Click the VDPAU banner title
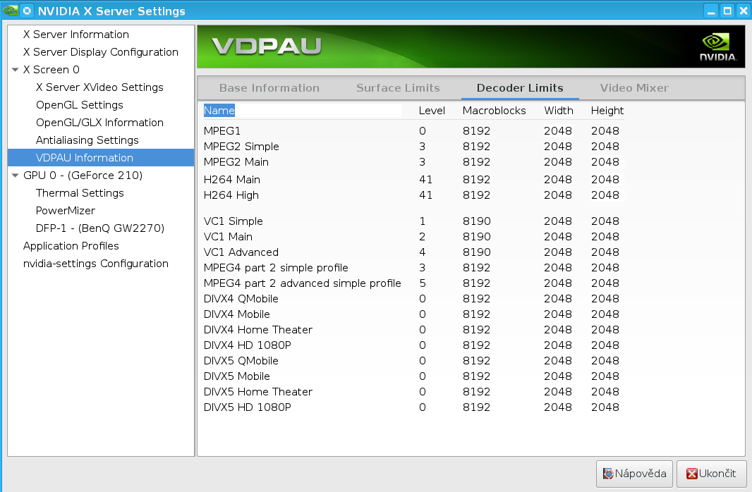 267,47
